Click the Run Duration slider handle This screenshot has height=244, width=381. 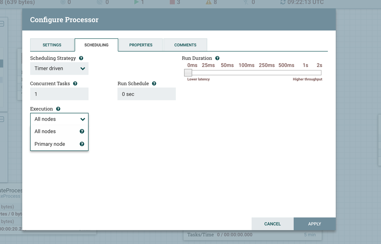(188, 72)
